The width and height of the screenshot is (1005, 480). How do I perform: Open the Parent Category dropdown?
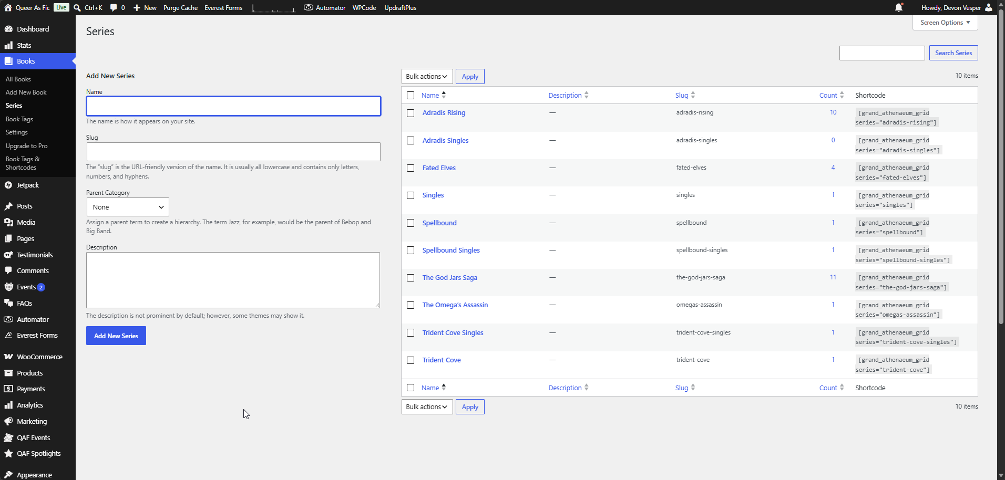click(128, 207)
